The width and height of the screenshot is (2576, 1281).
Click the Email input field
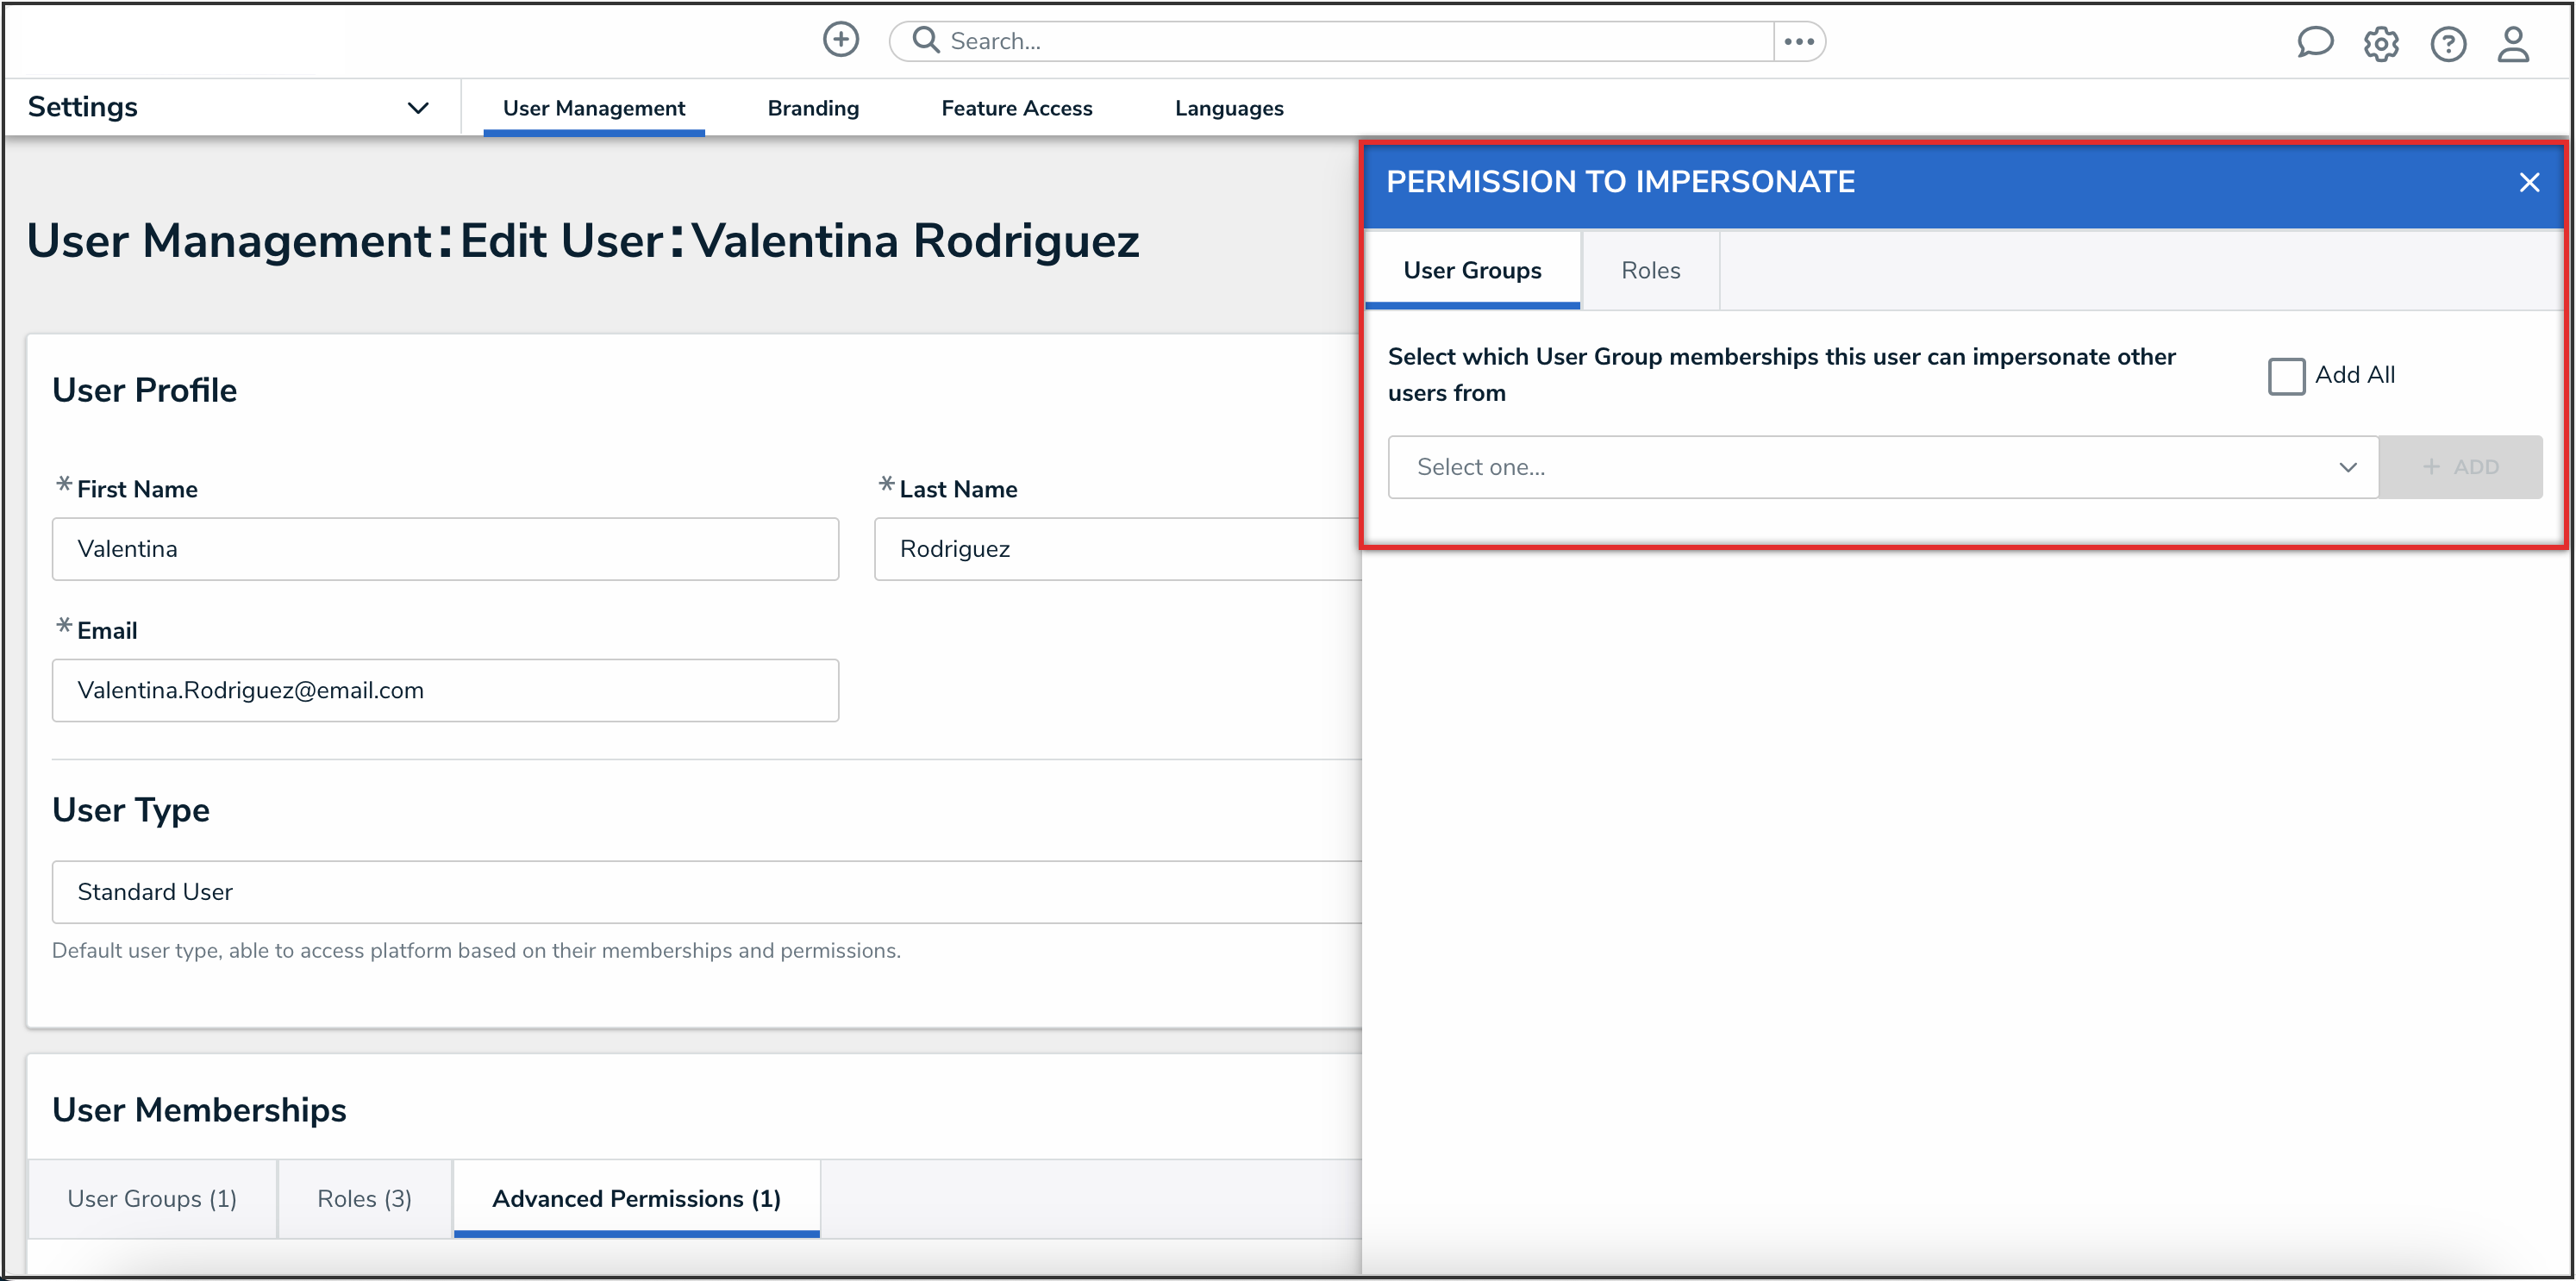[445, 690]
